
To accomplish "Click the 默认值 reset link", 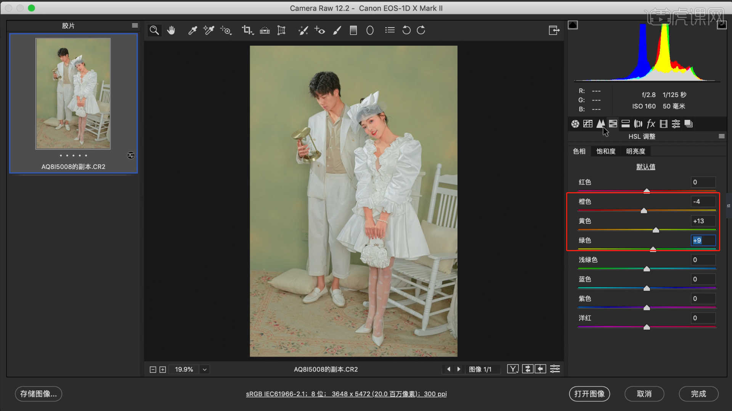I will [645, 167].
